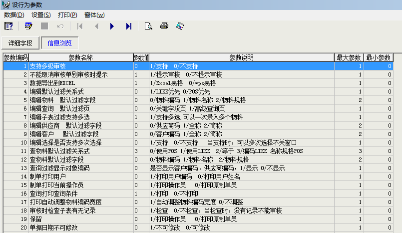Go to the next record arrow
Image resolution: width=402 pixels, height=233 pixels.
click(x=112, y=26)
